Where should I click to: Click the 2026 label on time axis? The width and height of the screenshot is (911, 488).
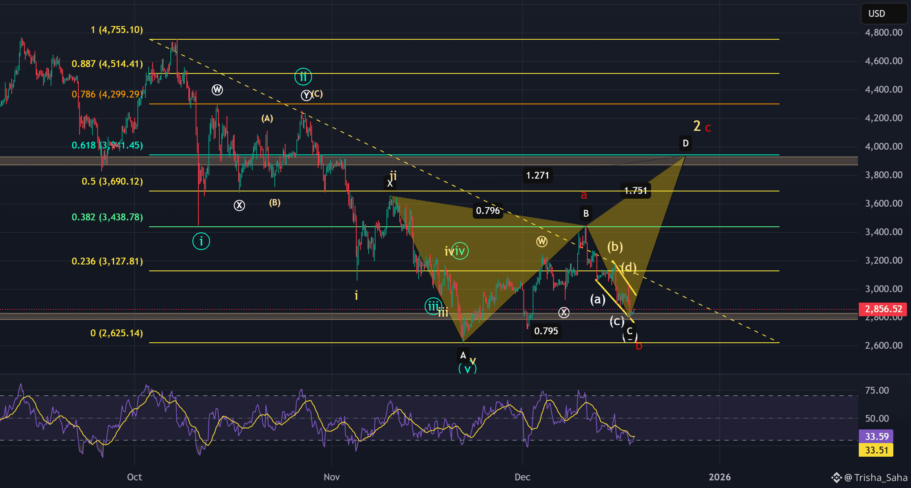pyautogui.click(x=719, y=477)
